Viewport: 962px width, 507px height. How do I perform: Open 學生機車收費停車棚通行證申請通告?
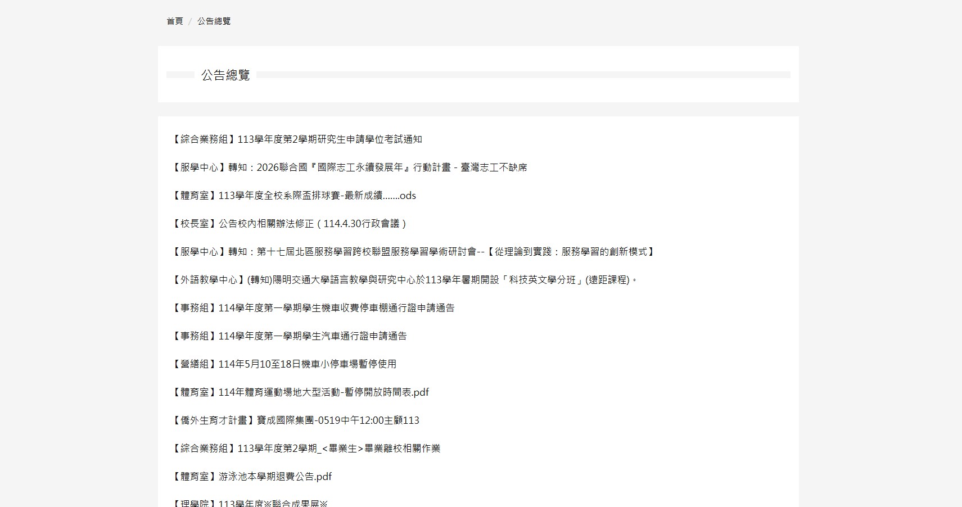pyautogui.click(x=313, y=308)
